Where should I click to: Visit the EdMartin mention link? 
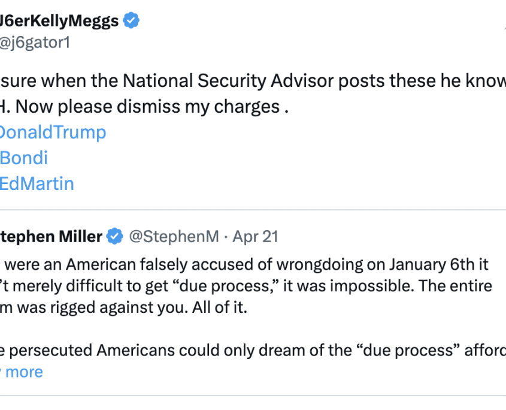(37, 183)
